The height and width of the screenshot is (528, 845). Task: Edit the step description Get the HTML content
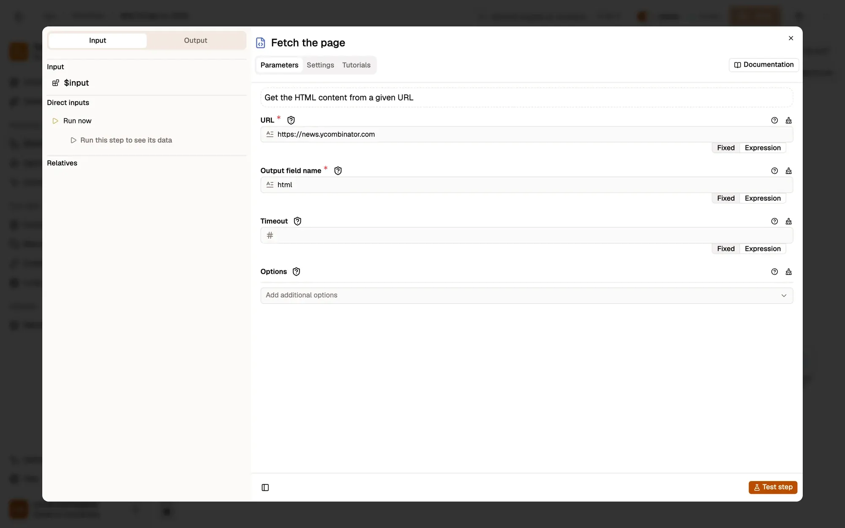tap(526, 98)
